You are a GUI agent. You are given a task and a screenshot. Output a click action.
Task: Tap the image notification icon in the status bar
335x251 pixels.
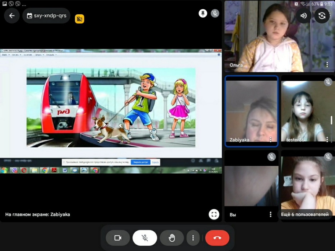click(x=4, y=4)
